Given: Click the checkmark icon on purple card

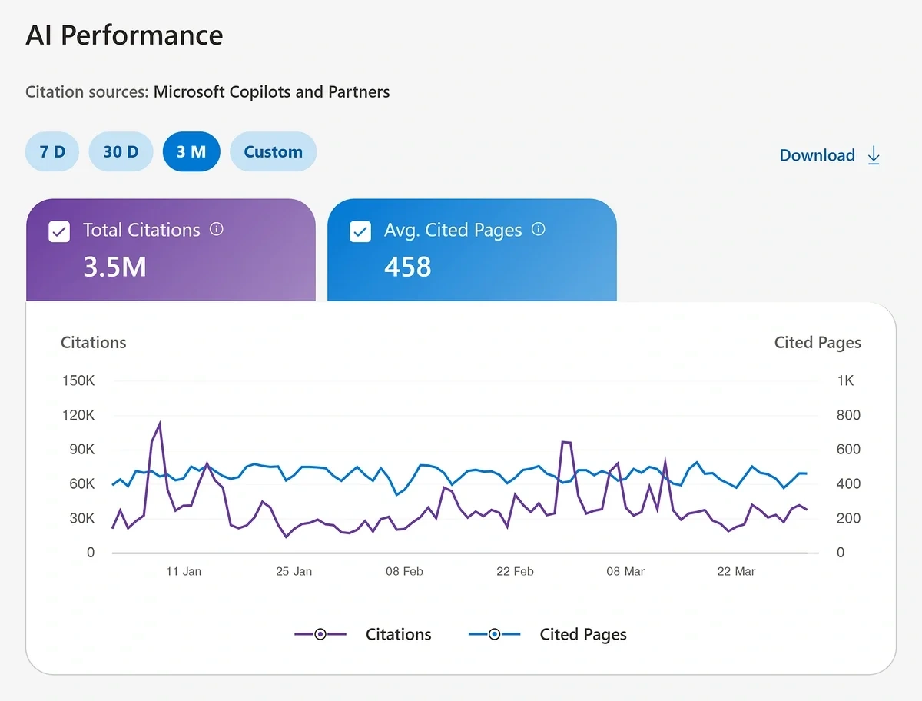Looking at the screenshot, I should (59, 231).
